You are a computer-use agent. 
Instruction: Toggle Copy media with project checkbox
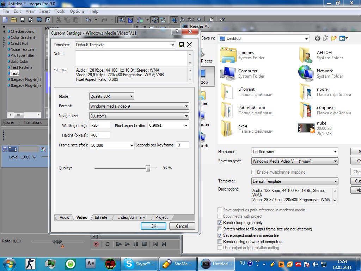(220, 216)
